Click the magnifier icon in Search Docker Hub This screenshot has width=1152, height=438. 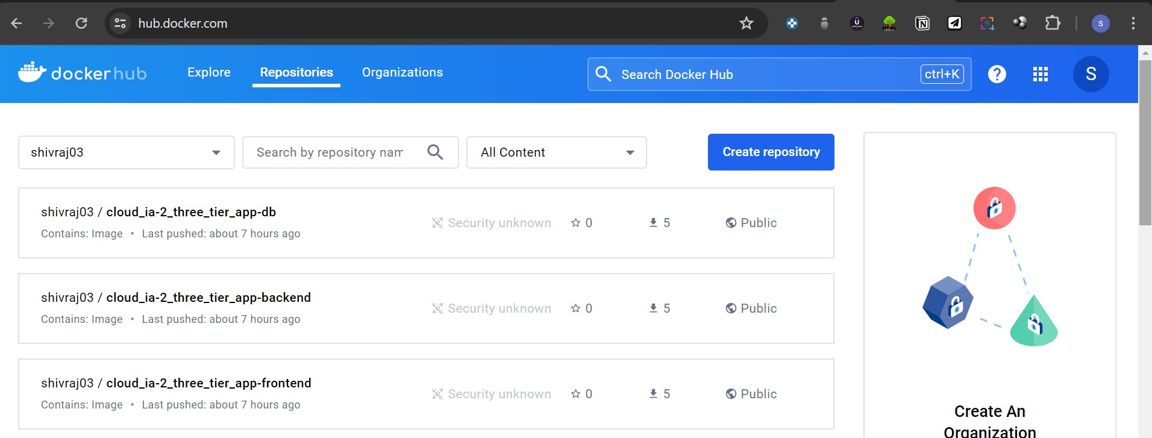(603, 74)
